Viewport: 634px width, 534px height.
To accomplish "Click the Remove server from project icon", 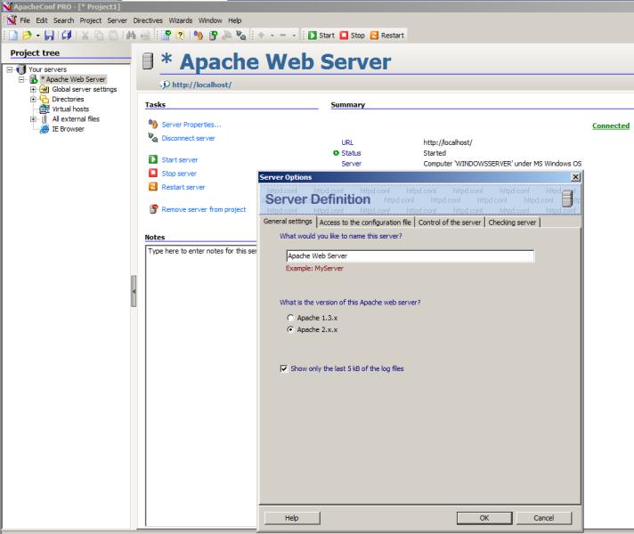I will click(153, 209).
